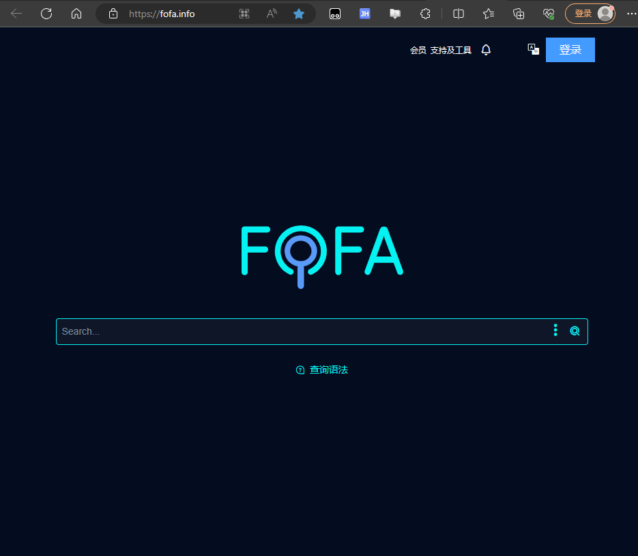Refresh the fofa.info page
Image resolution: width=638 pixels, height=556 pixels.
pyautogui.click(x=46, y=14)
